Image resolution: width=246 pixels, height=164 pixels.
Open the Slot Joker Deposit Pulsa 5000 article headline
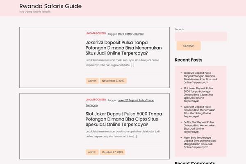click(124, 119)
